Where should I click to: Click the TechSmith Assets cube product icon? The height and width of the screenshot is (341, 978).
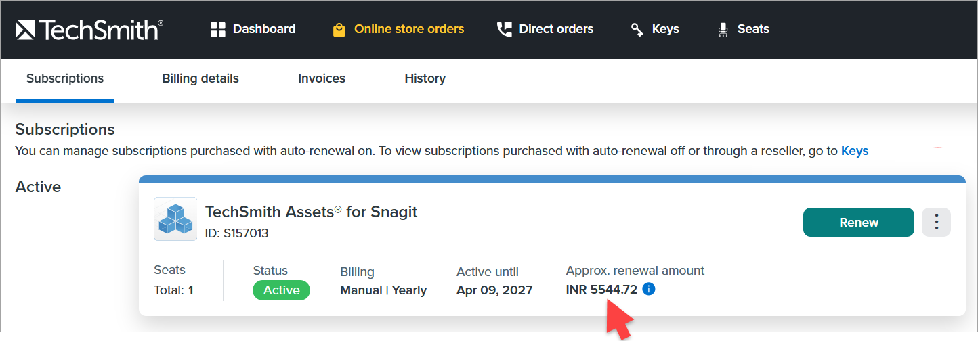coord(175,219)
